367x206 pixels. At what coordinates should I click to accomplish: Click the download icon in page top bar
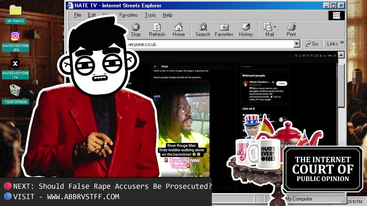coord(325,56)
